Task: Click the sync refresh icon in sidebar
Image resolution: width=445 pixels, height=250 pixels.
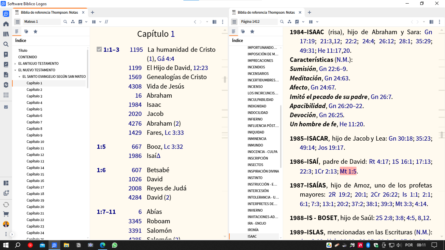Action: tap(6, 205)
